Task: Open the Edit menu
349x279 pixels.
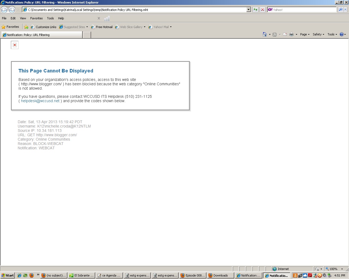Action: click(13, 18)
